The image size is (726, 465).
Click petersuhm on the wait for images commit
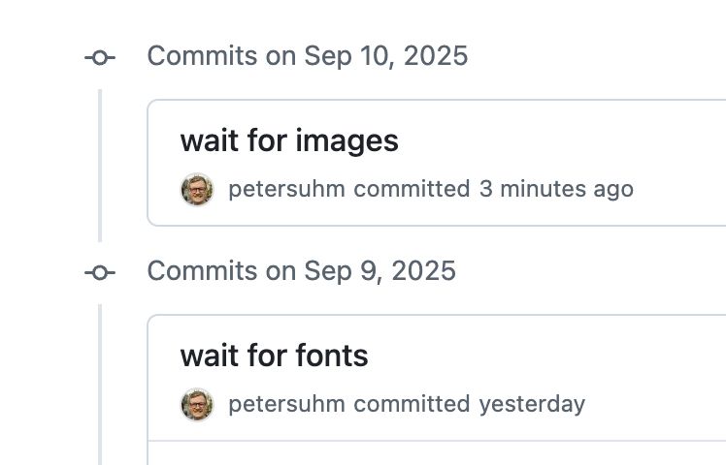286,189
